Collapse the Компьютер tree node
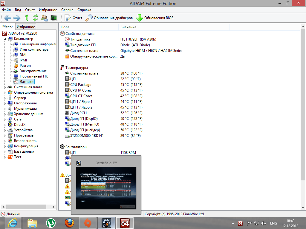Screen dimensions: 306x229 click(x=5, y=39)
